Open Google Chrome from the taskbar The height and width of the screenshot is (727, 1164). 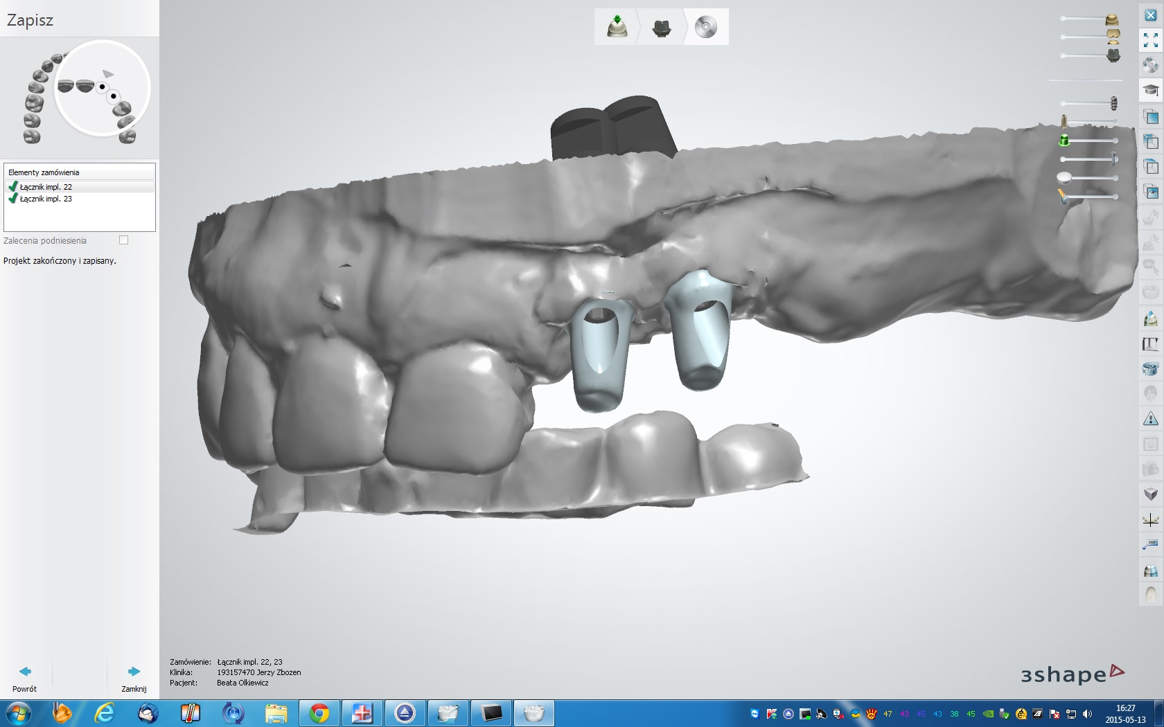tap(319, 712)
